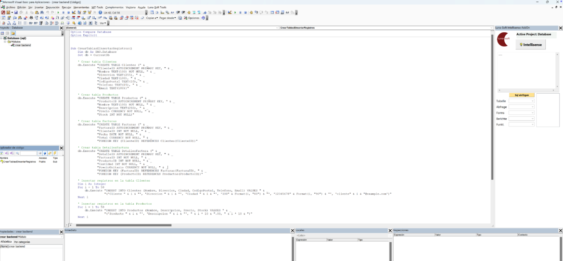Click the Intellisense button
Screen dimensions: 563x261
(x=530, y=45)
